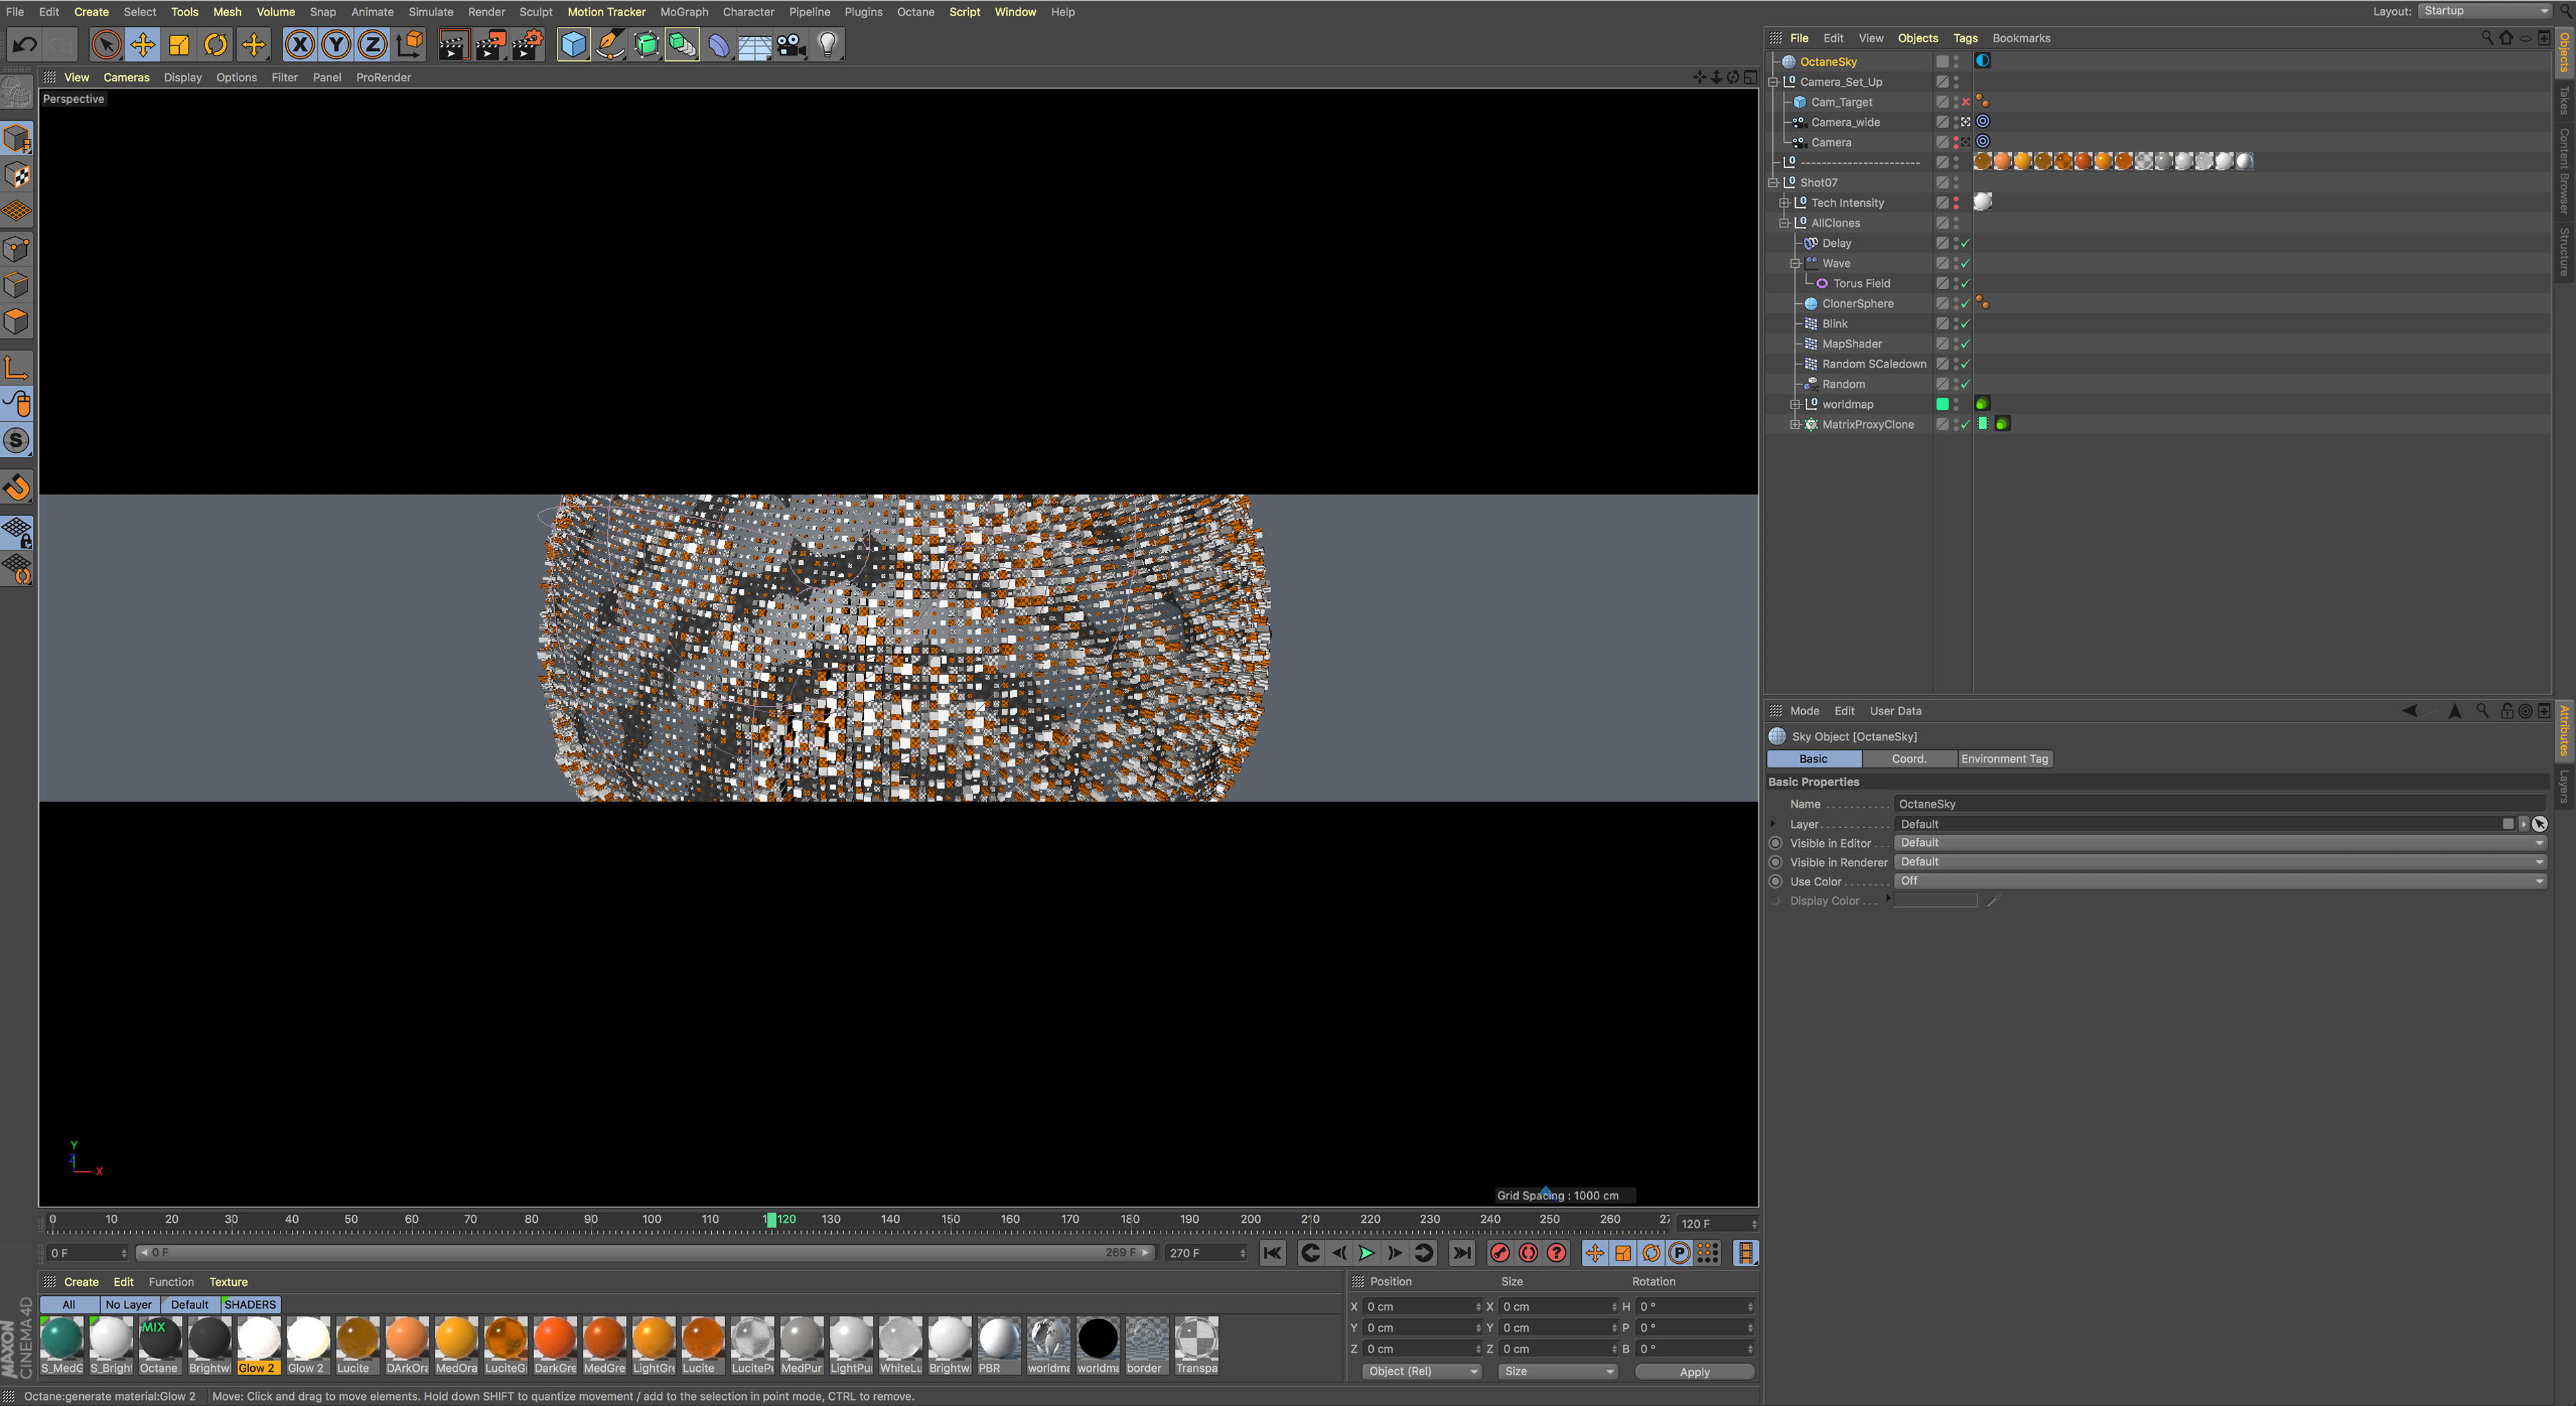Toggle Random effector enable checkmark
Viewport: 2576px width, 1406px height.
pos(1965,384)
